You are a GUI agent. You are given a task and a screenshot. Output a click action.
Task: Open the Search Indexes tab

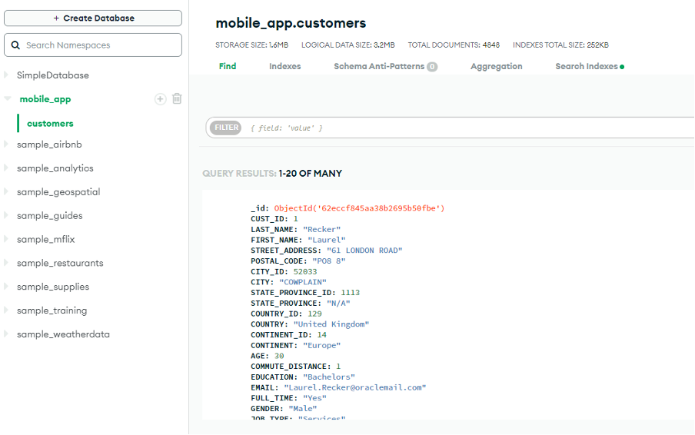tap(587, 66)
